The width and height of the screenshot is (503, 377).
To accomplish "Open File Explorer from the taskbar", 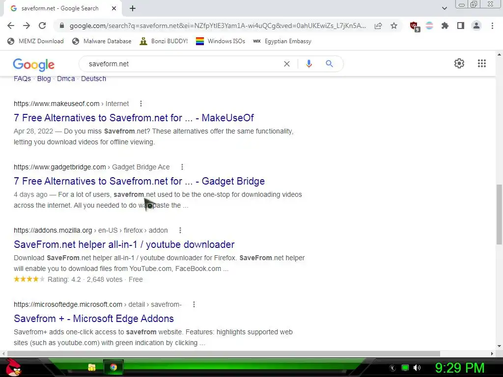I will [x=92, y=367].
